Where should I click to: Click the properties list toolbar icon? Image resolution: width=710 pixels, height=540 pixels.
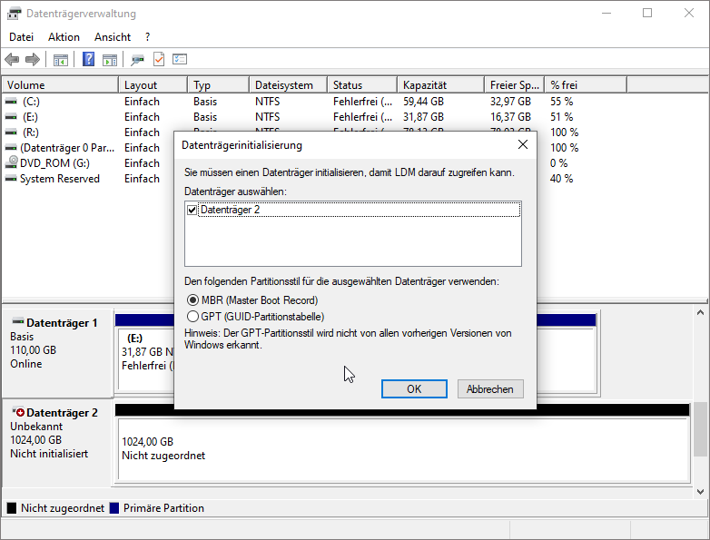click(x=180, y=60)
